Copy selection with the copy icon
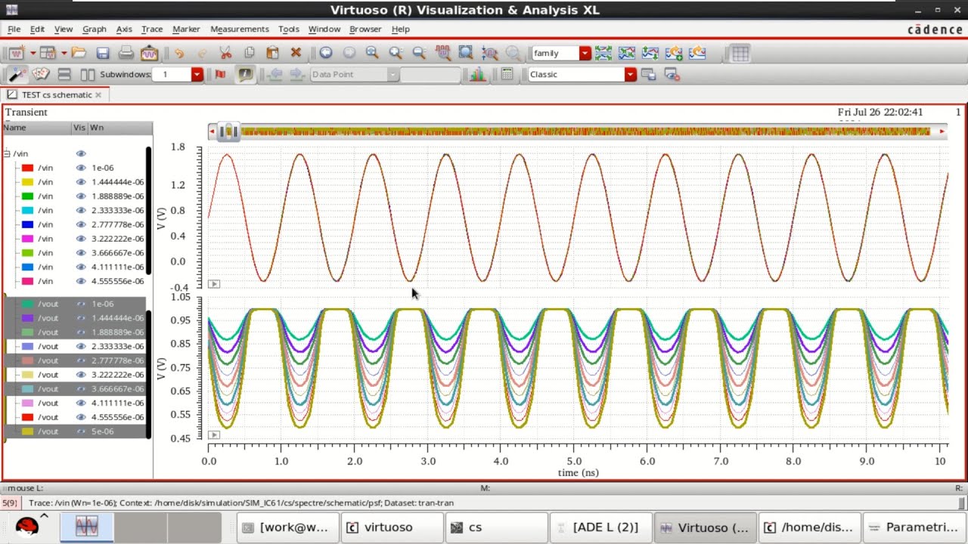The width and height of the screenshot is (968, 544). pyautogui.click(x=249, y=53)
